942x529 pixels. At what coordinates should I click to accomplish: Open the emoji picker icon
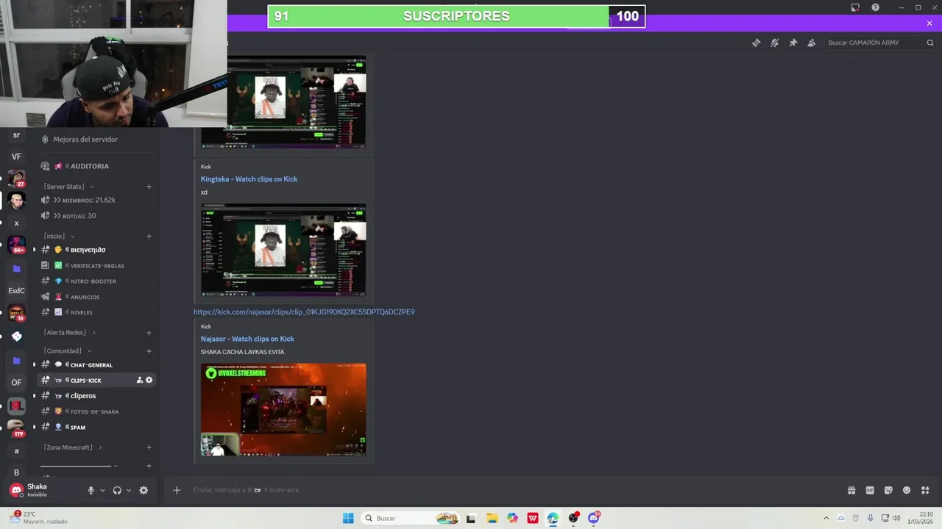tap(907, 490)
